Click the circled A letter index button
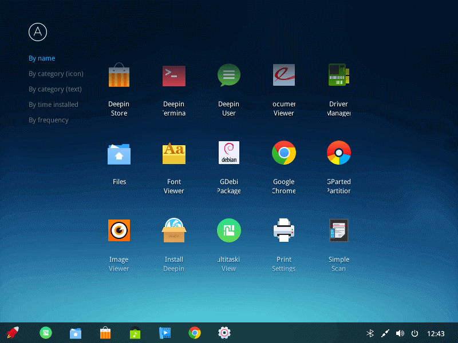Viewport: 458px width, 343px height. point(38,32)
